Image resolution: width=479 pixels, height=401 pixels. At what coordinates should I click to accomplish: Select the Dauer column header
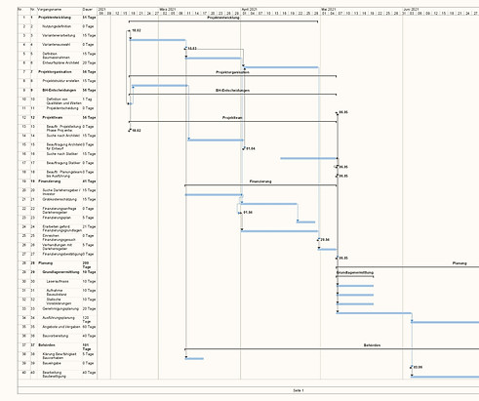click(x=87, y=10)
